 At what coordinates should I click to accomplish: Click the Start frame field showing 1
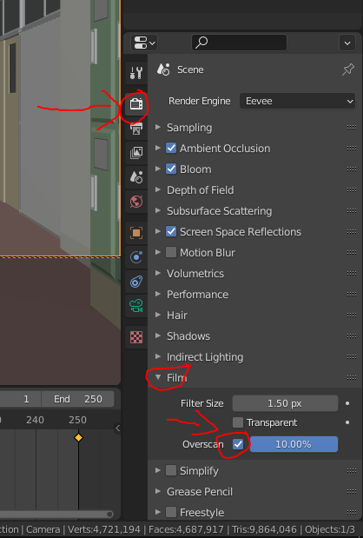21,399
